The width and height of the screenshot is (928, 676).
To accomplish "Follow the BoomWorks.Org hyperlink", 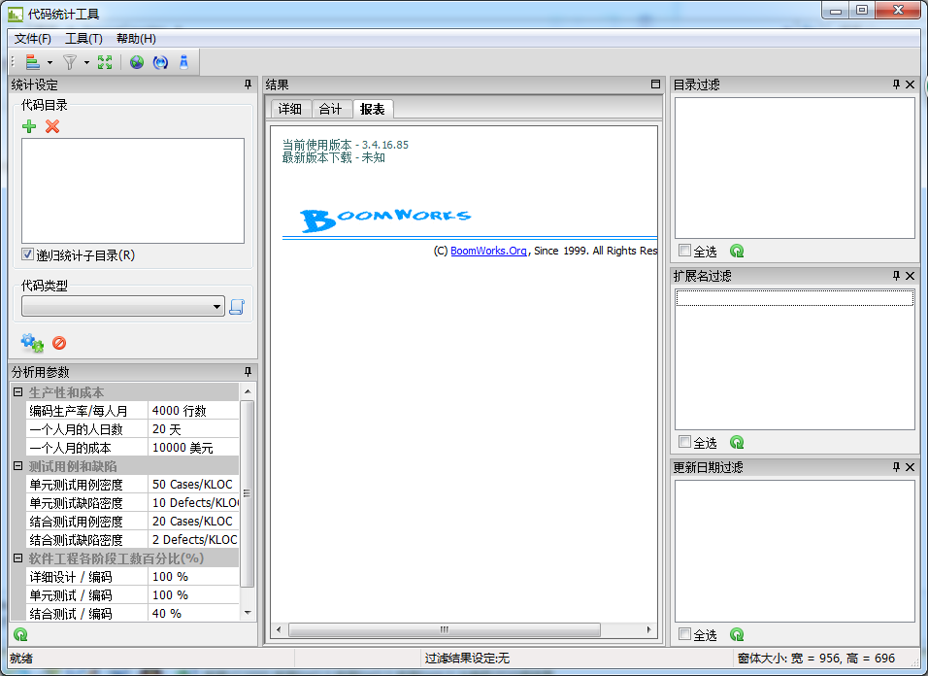I will 488,251.
